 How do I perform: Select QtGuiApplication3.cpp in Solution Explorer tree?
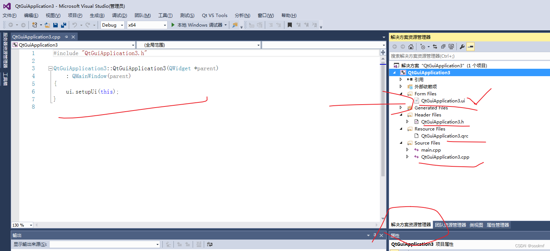(x=445, y=157)
